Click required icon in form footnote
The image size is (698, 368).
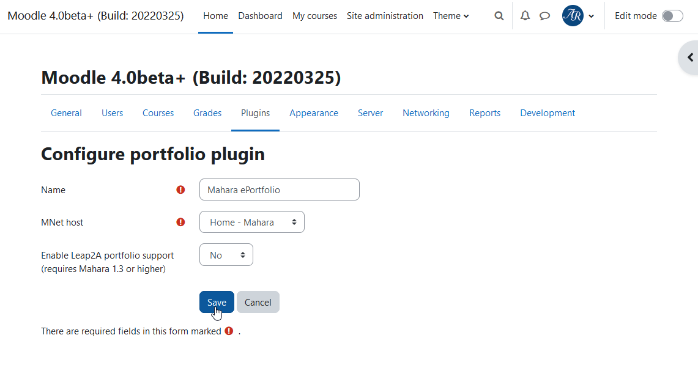(x=229, y=331)
